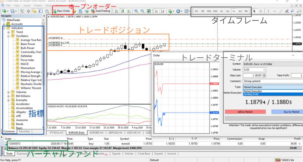Expand the Bill Williams folder
Screen dimensions: 303x162
click(x=8, y=96)
